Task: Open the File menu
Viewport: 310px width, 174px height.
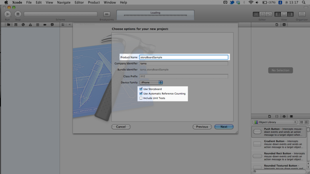Action: click(29, 2)
